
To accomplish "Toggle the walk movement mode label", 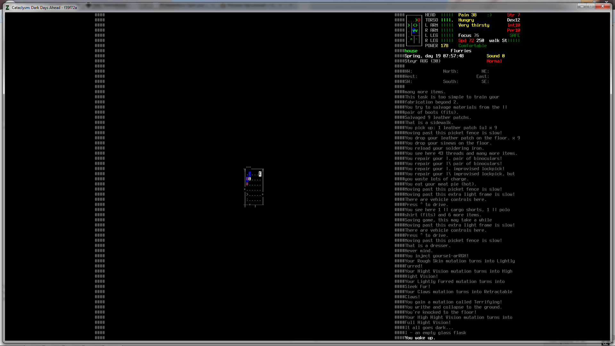I will click(x=494, y=40).
